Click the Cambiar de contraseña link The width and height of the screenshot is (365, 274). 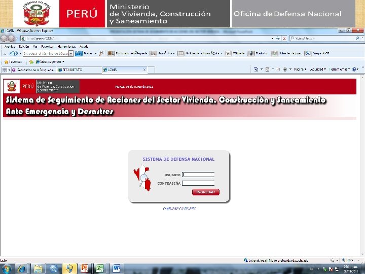point(179,209)
